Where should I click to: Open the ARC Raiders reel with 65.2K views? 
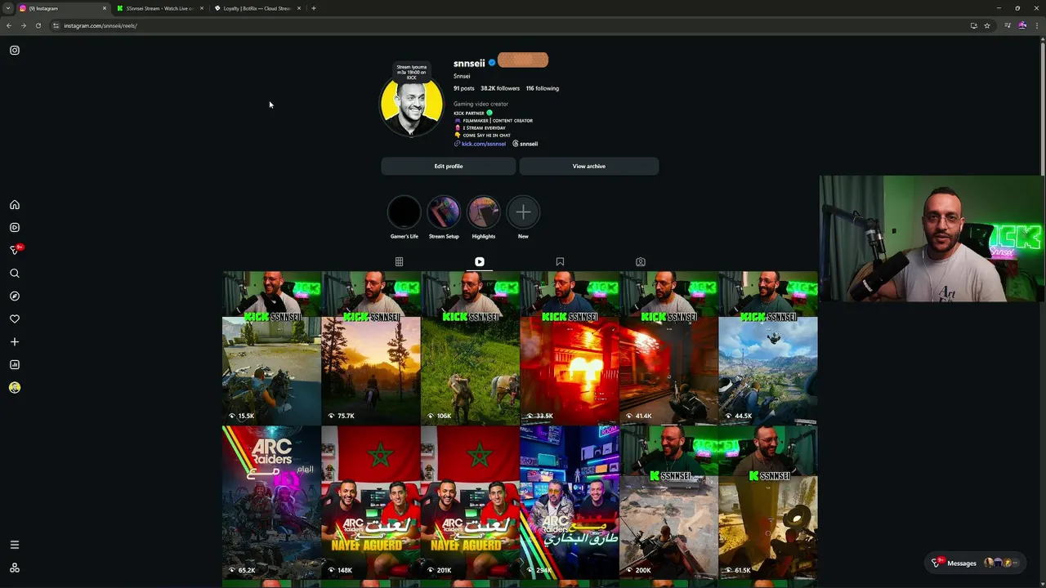[271, 502]
